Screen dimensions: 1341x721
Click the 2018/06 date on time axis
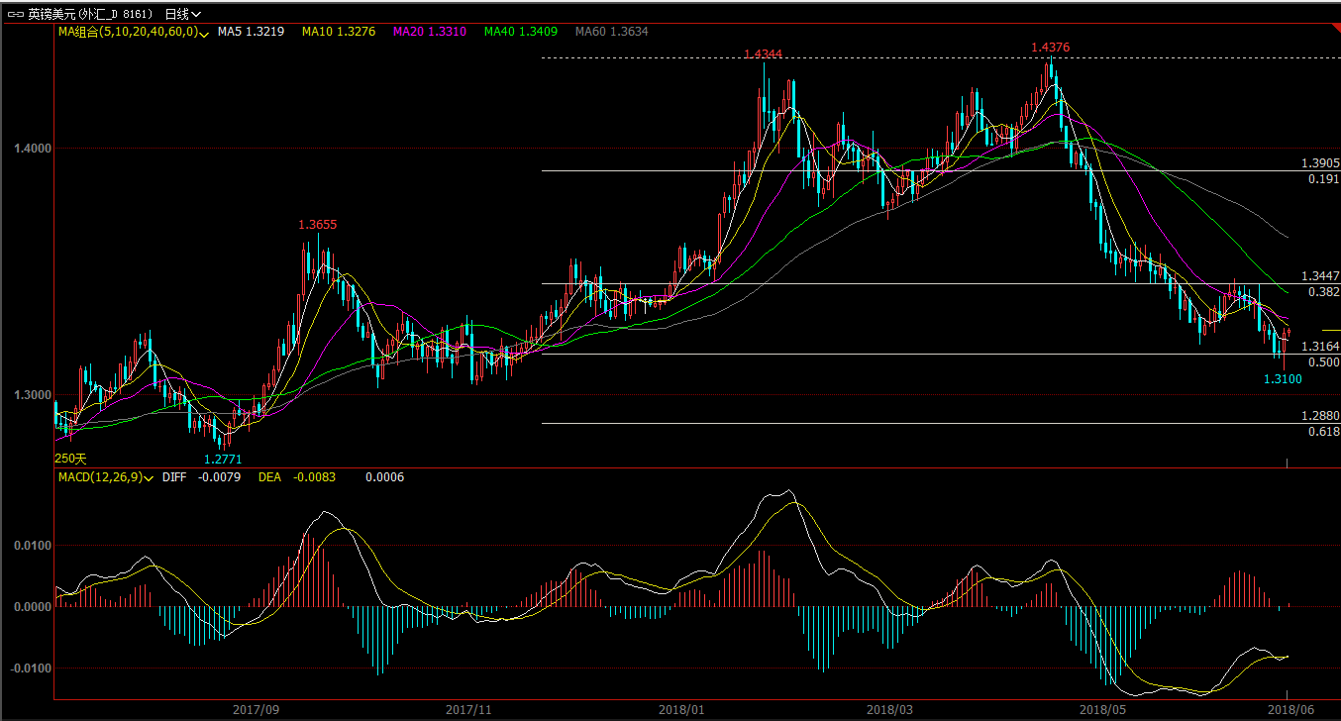(1291, 710)
